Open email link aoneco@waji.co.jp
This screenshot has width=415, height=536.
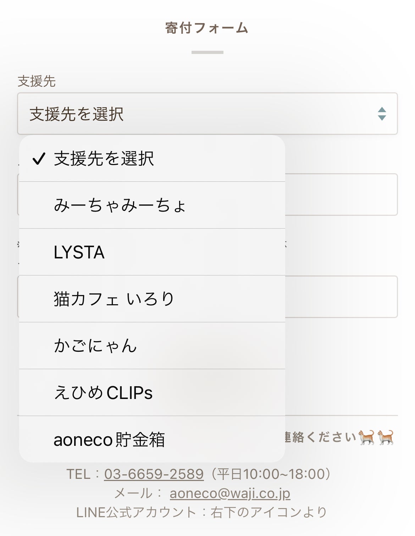pyautogui.click(x=230, y=493)
